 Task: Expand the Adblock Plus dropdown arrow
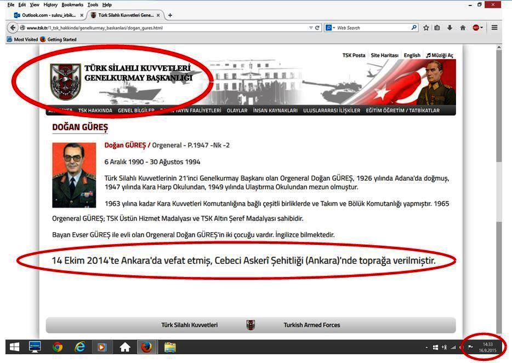pyautogui.click(x=481, y=28)
